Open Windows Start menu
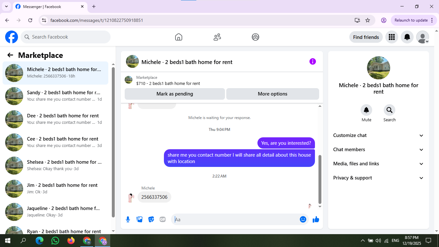This screenshot has height=247, width=439. pos(8,241)
